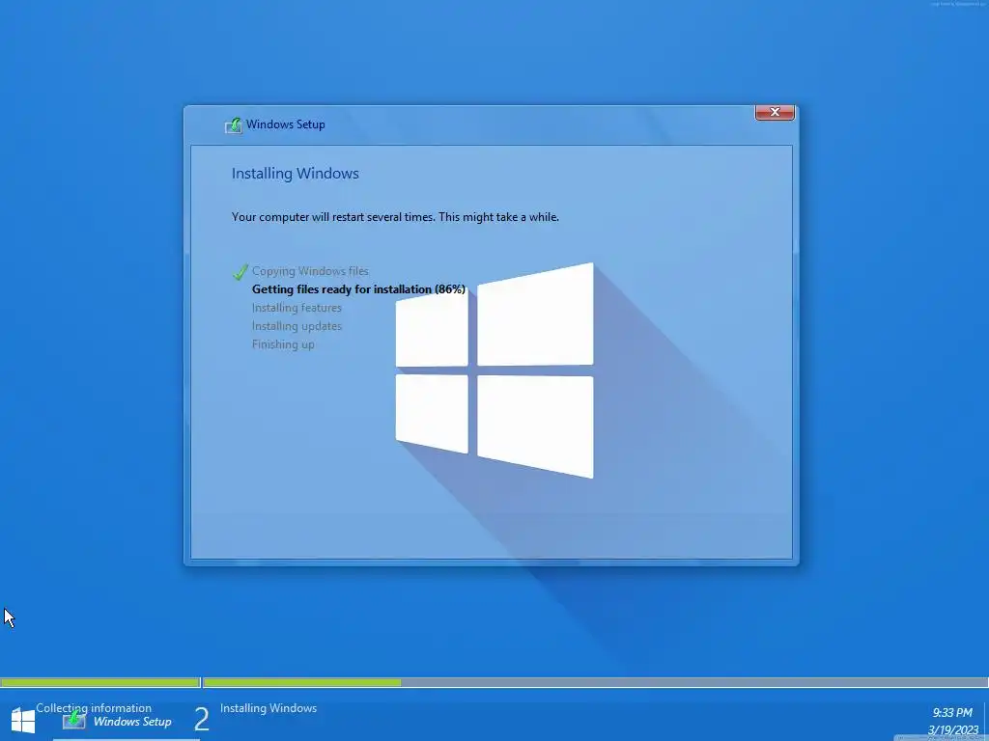Click the 9:33 PM clock
Image resolution: width=989 pixels, height=741 pixels.
coord(951,713)
